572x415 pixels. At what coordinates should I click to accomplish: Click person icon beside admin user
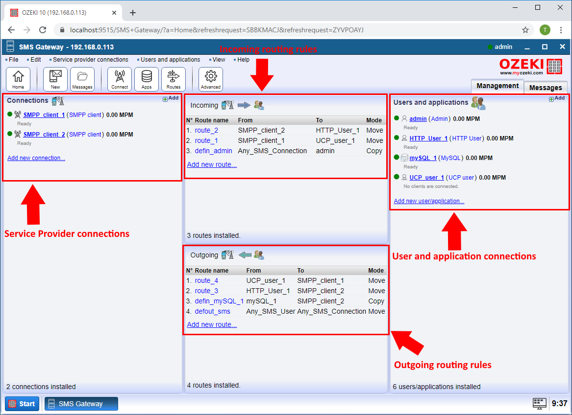coord(404,119)
